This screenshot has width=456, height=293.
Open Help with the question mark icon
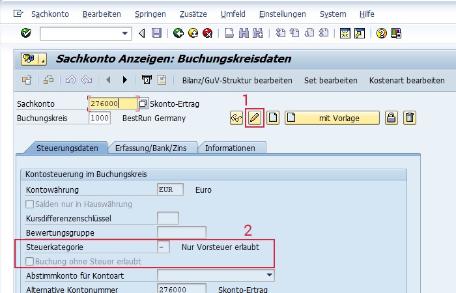381,33
